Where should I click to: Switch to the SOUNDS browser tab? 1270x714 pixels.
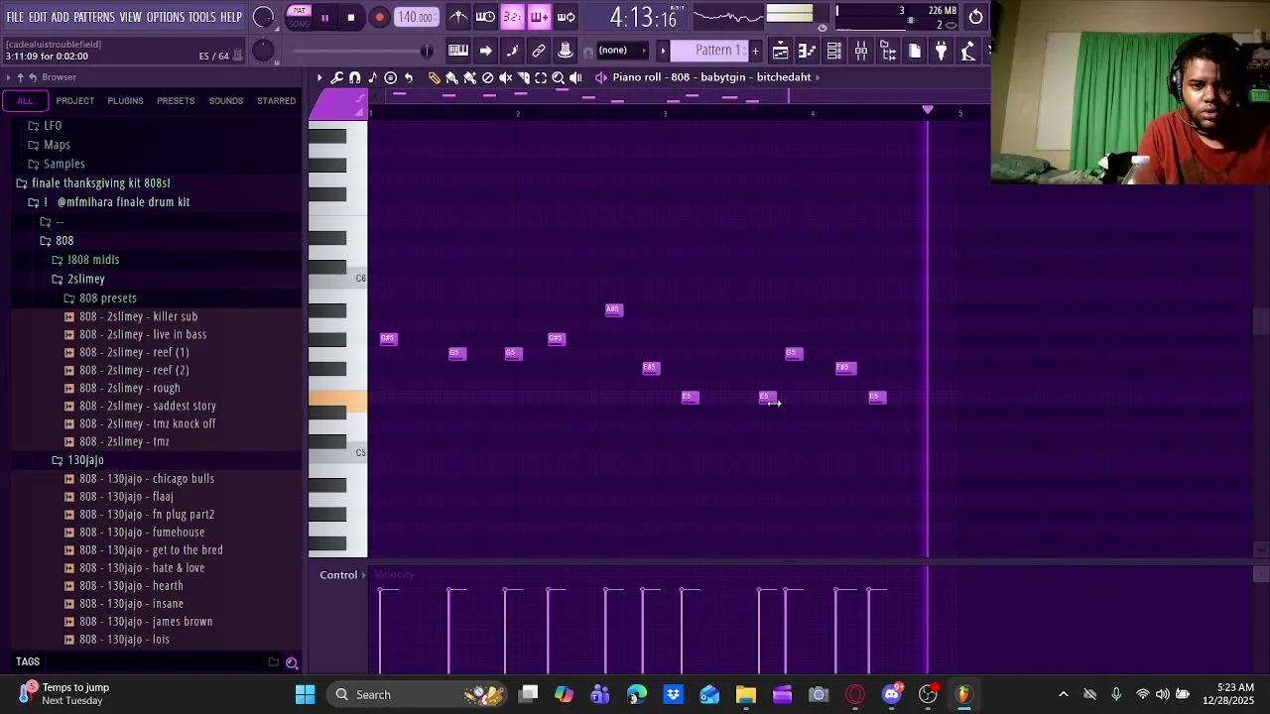pyautogui.click(x=226, y=101)
